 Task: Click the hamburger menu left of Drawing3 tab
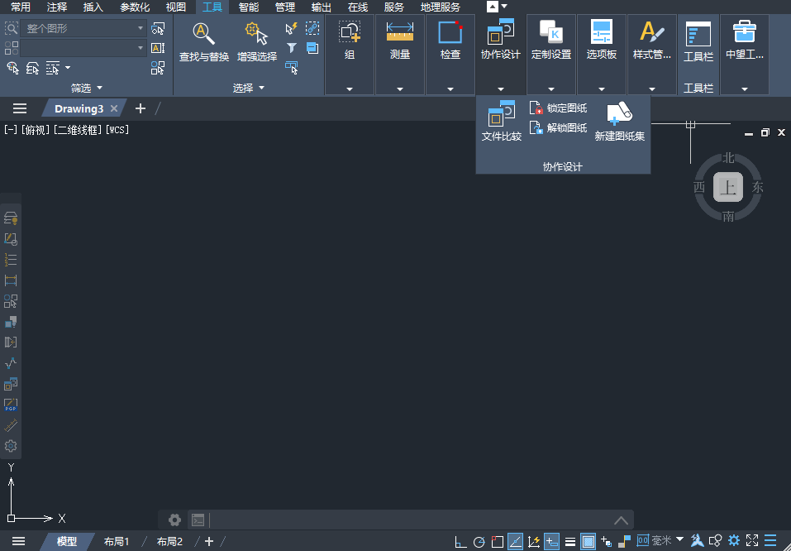pyautogui.click(x=20, y=108)
